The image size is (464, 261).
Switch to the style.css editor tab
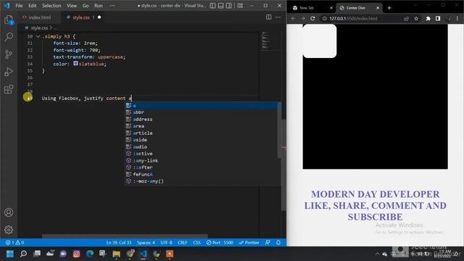80,17
